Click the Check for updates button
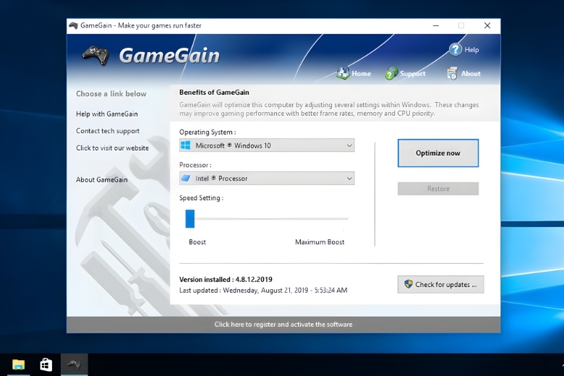The image size is (564, 376). point(440,284)
